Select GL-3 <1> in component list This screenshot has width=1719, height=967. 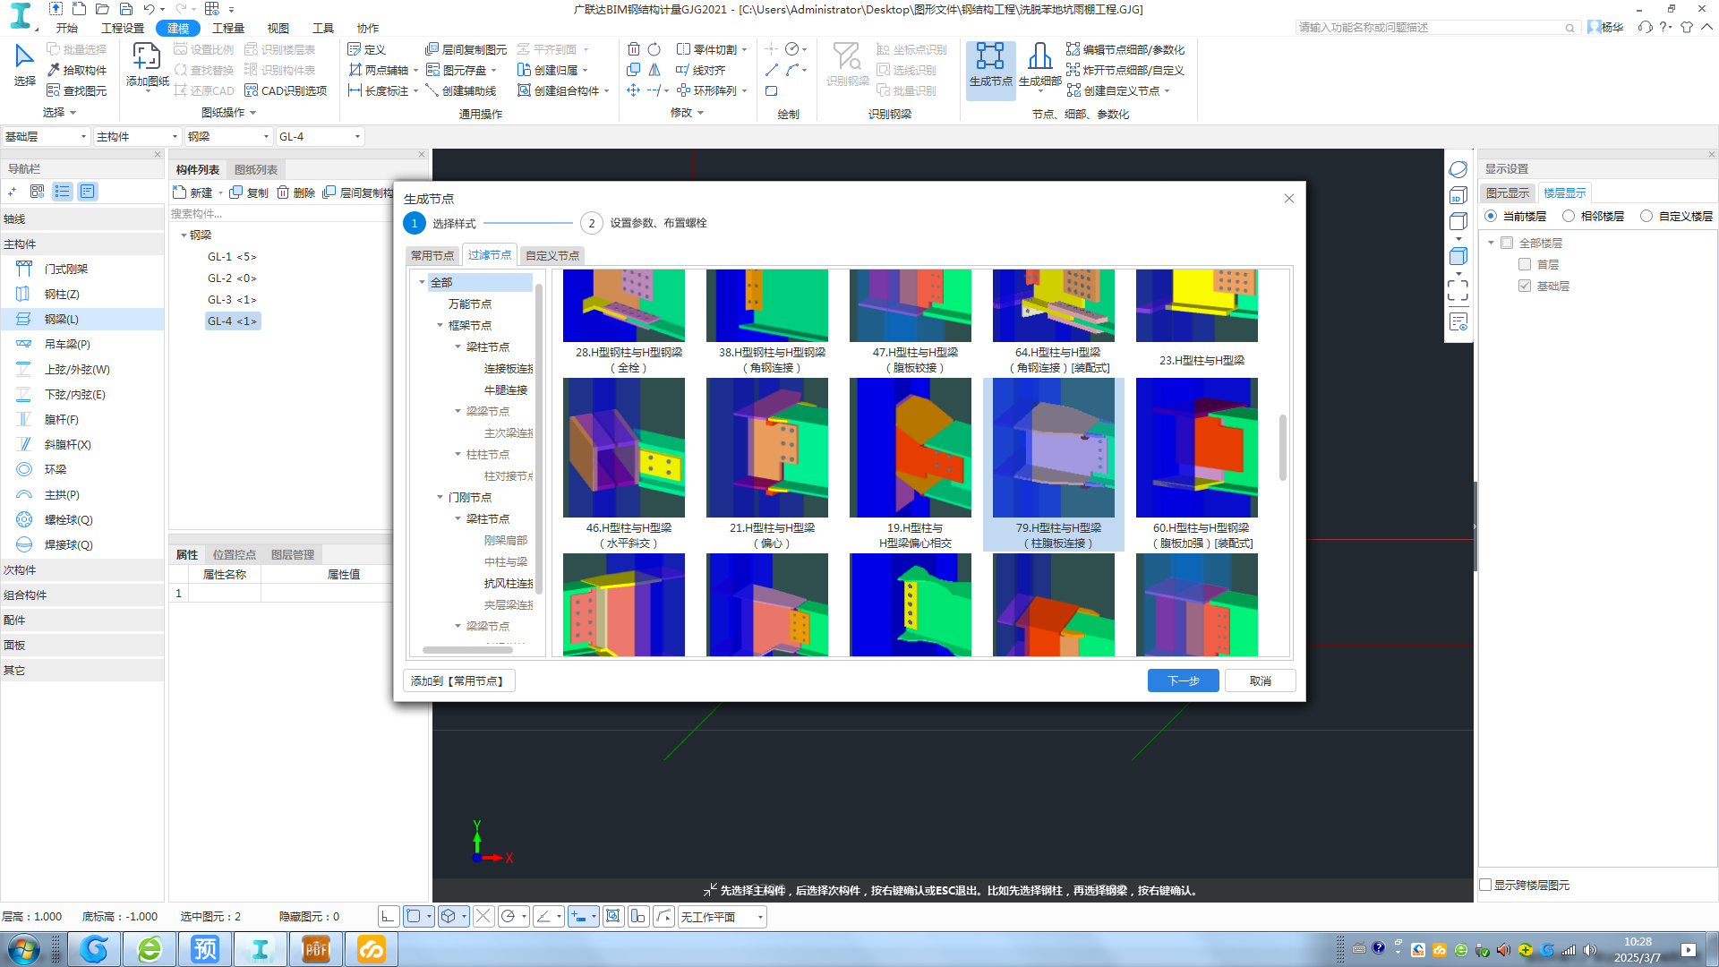232,300
